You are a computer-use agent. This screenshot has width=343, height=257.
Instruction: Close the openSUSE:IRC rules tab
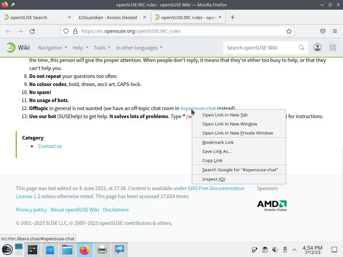click(220, 17)
